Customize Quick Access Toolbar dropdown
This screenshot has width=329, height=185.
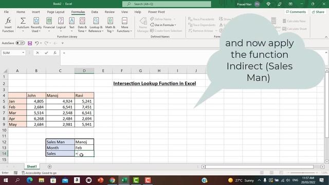pyautogui.click(x=63, y=43)
